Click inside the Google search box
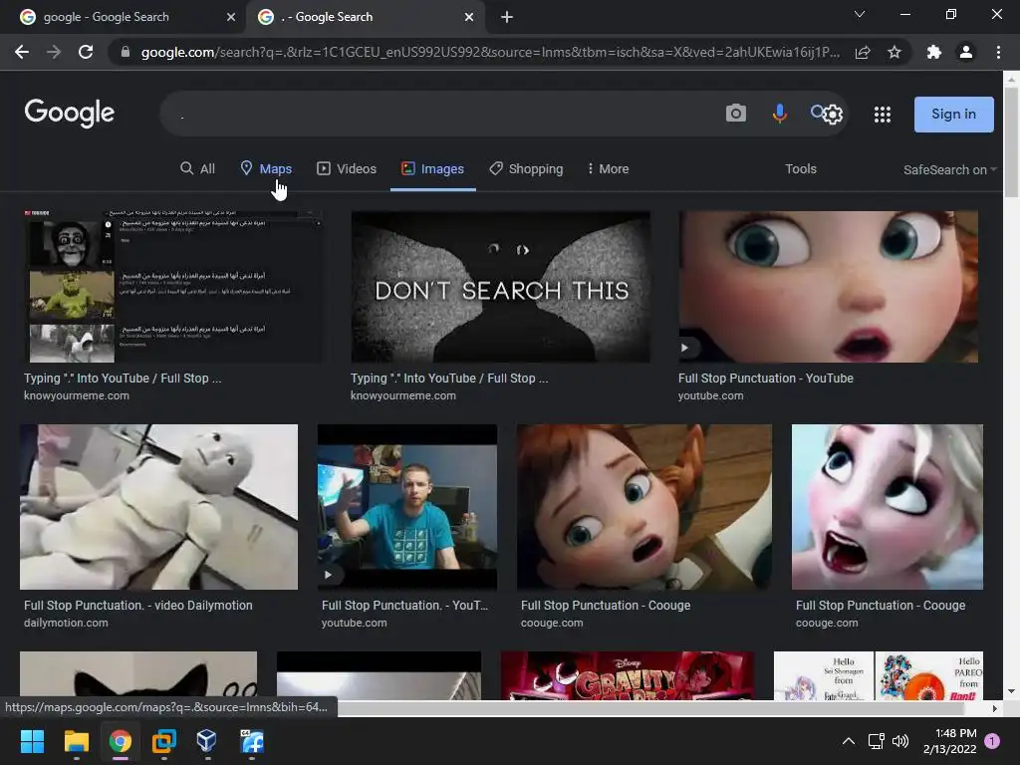 (442, 114)
